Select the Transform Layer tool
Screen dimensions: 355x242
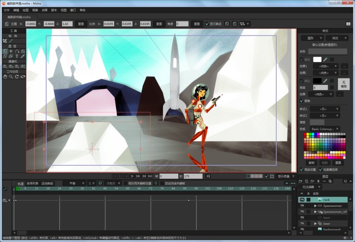(5, 51)
